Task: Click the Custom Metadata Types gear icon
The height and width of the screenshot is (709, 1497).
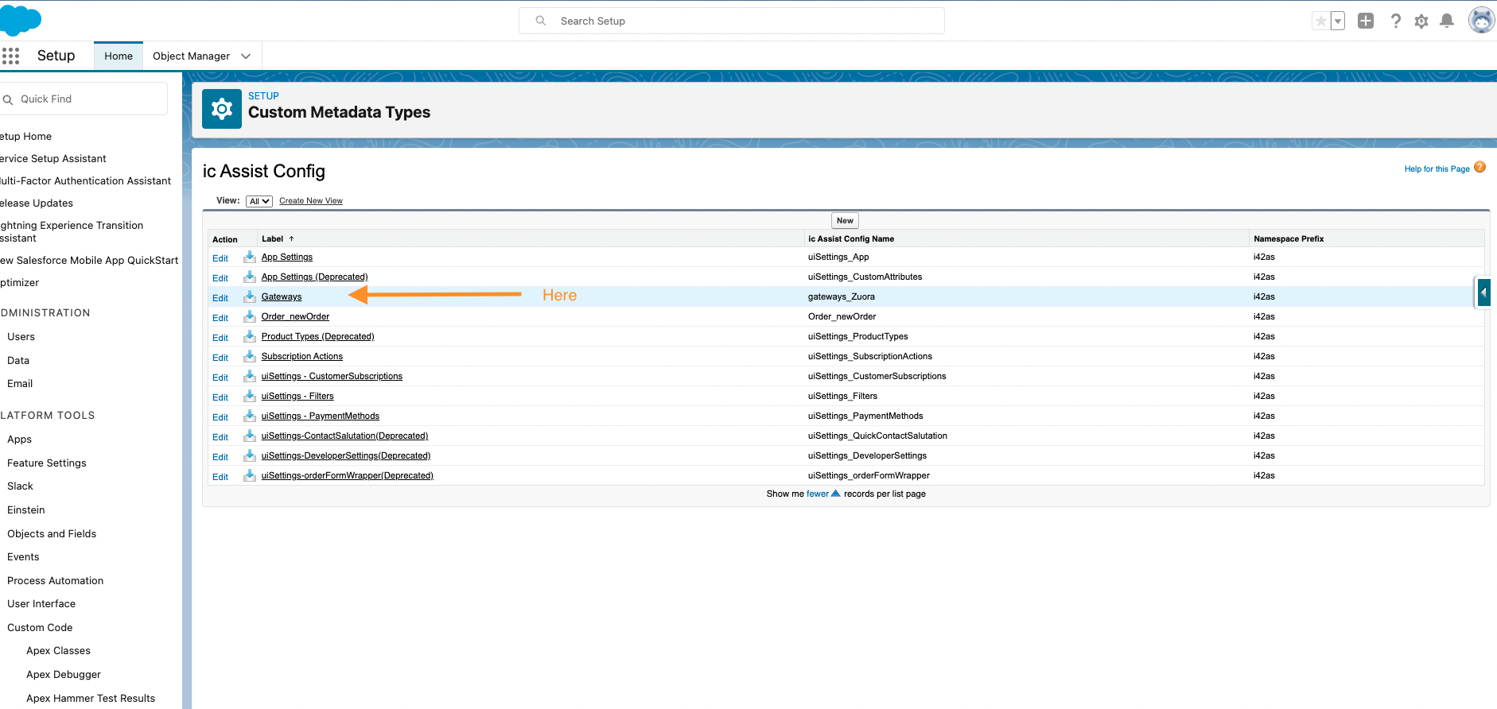Action: [222, 109]
